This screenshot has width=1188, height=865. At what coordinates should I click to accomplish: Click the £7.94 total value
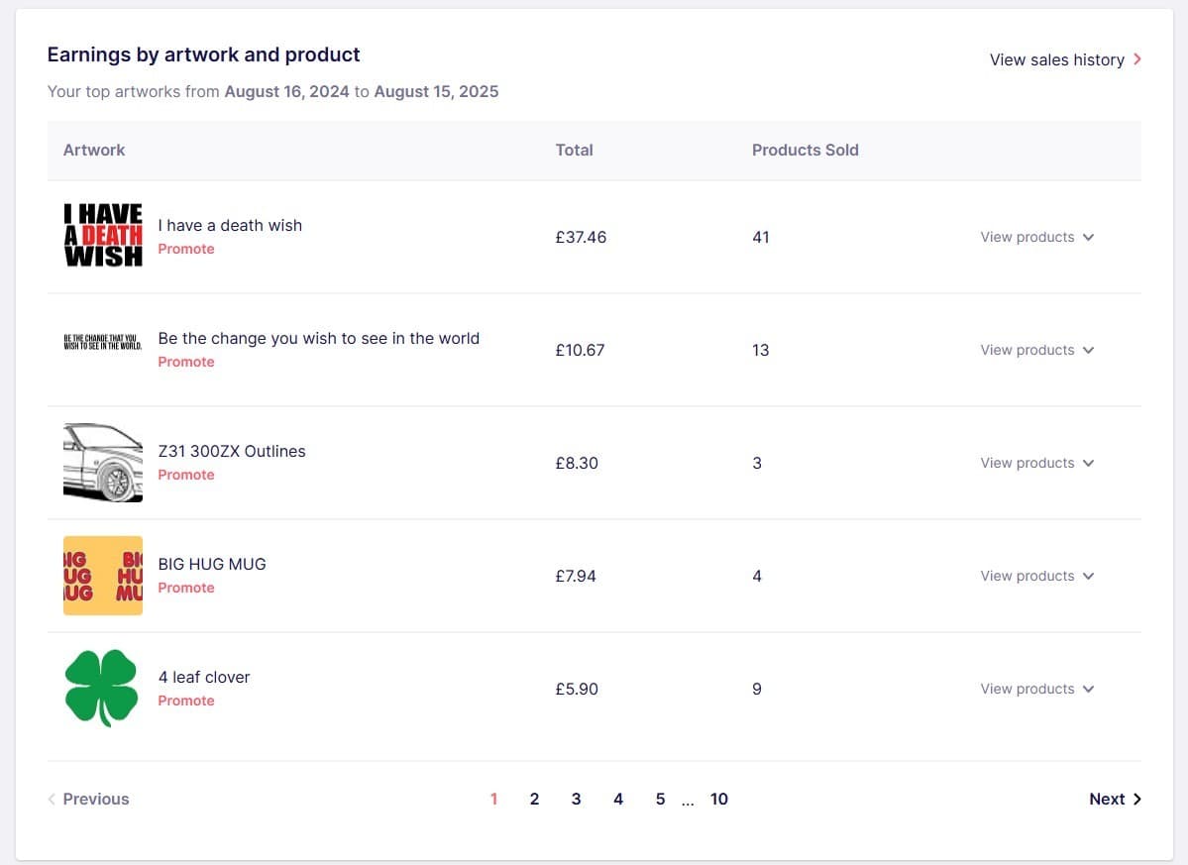(x=576, y=576)
